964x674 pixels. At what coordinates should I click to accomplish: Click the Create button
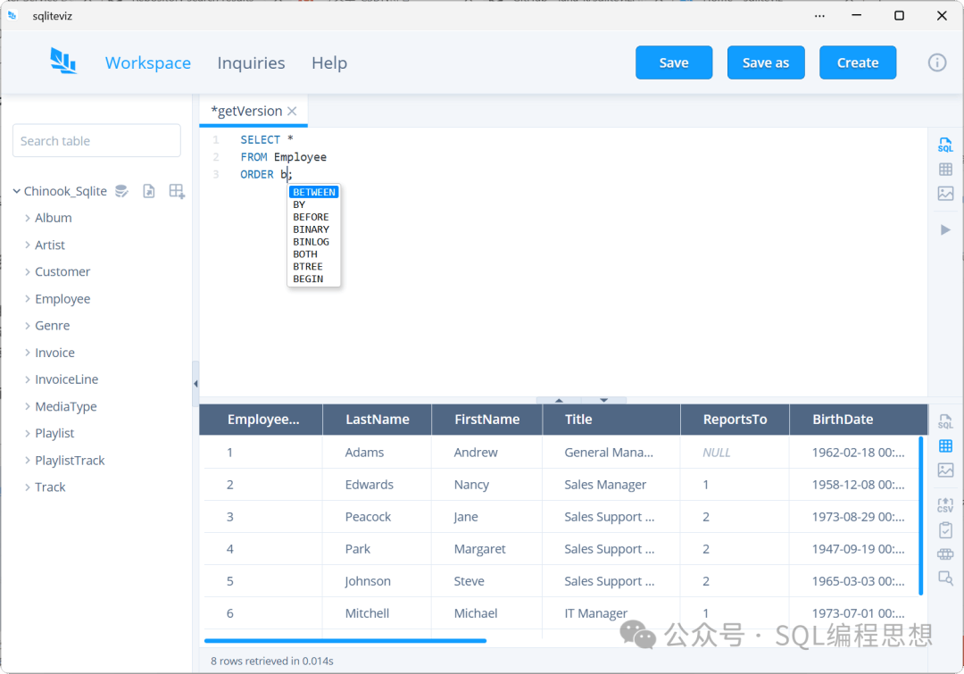click(x=857, y=62)
